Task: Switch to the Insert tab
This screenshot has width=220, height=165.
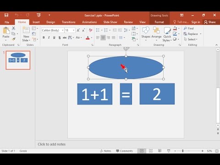Action: [36, 22]
